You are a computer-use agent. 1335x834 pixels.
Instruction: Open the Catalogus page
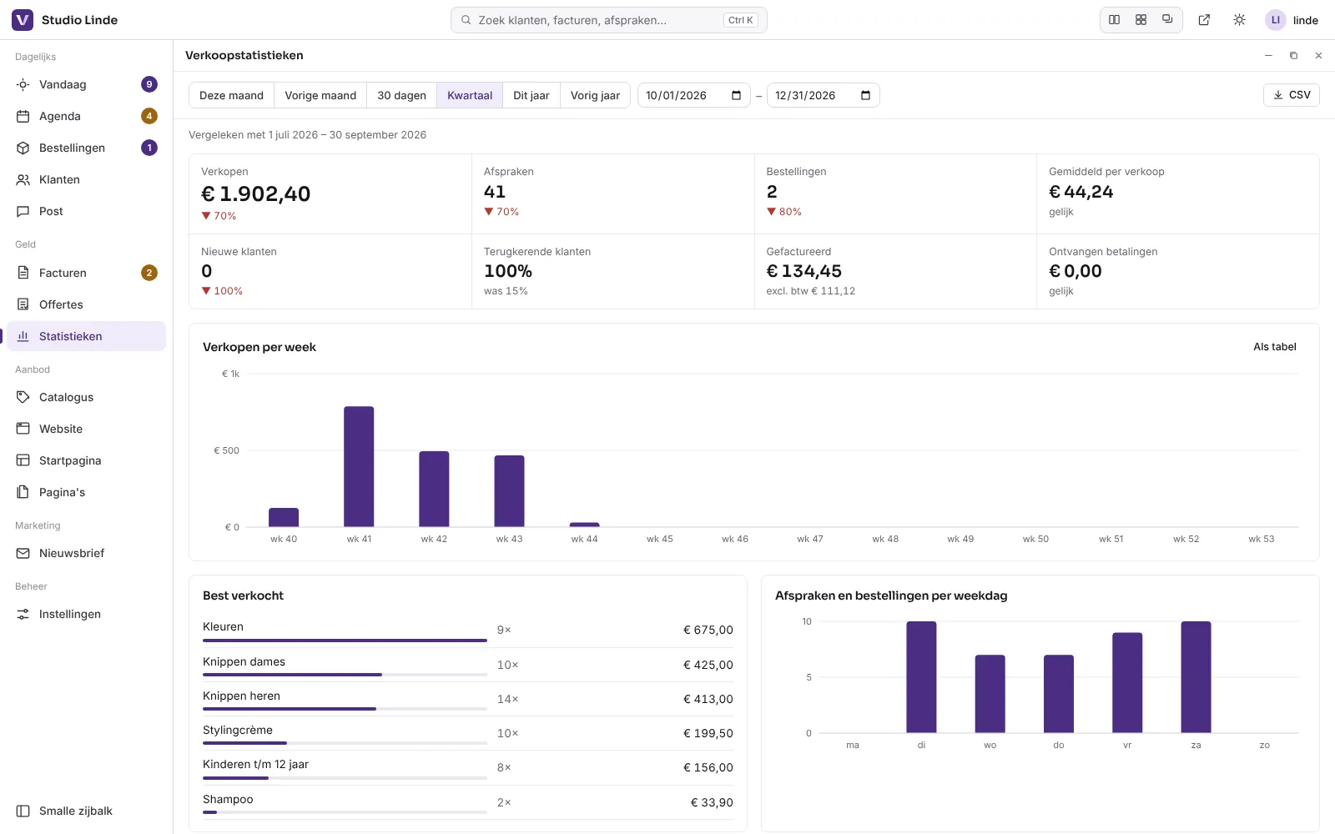(x=86, y=397)
